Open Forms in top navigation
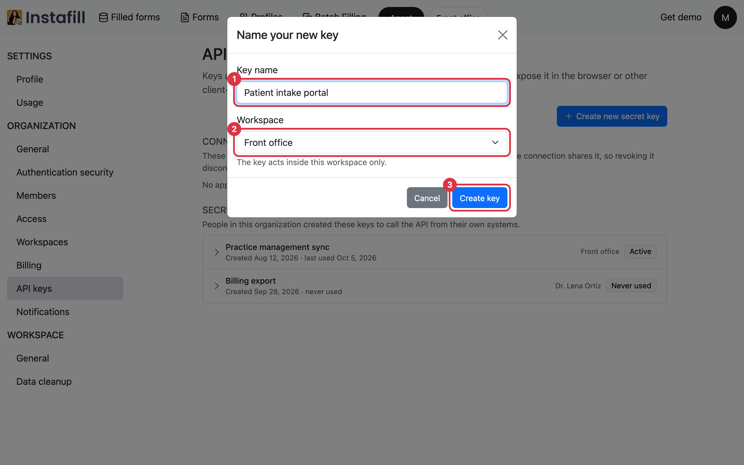 [x=200, y=17]
